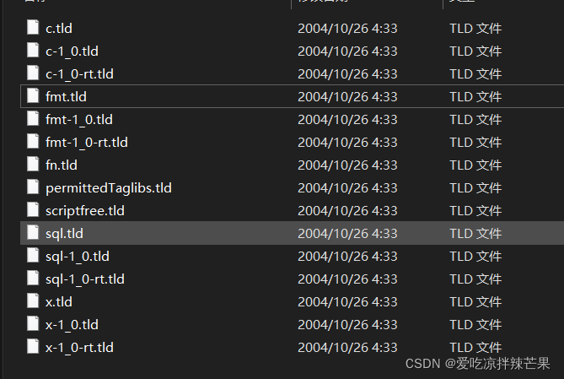Select the file named fmt-1_0.tld

(x=79, y=120)
